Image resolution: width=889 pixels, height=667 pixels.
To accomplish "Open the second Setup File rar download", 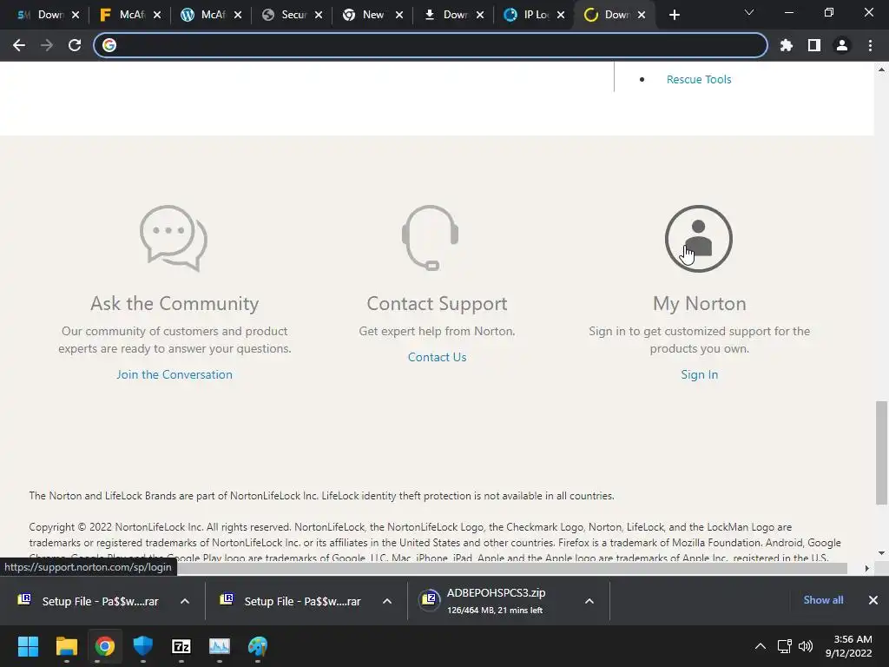I will point(290,601).
